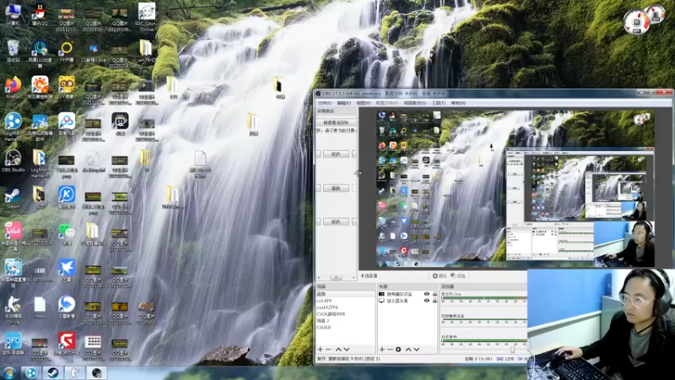675x380 pixels.
Task: Move selected source up with arrow icon
Action: pos(408,349)
